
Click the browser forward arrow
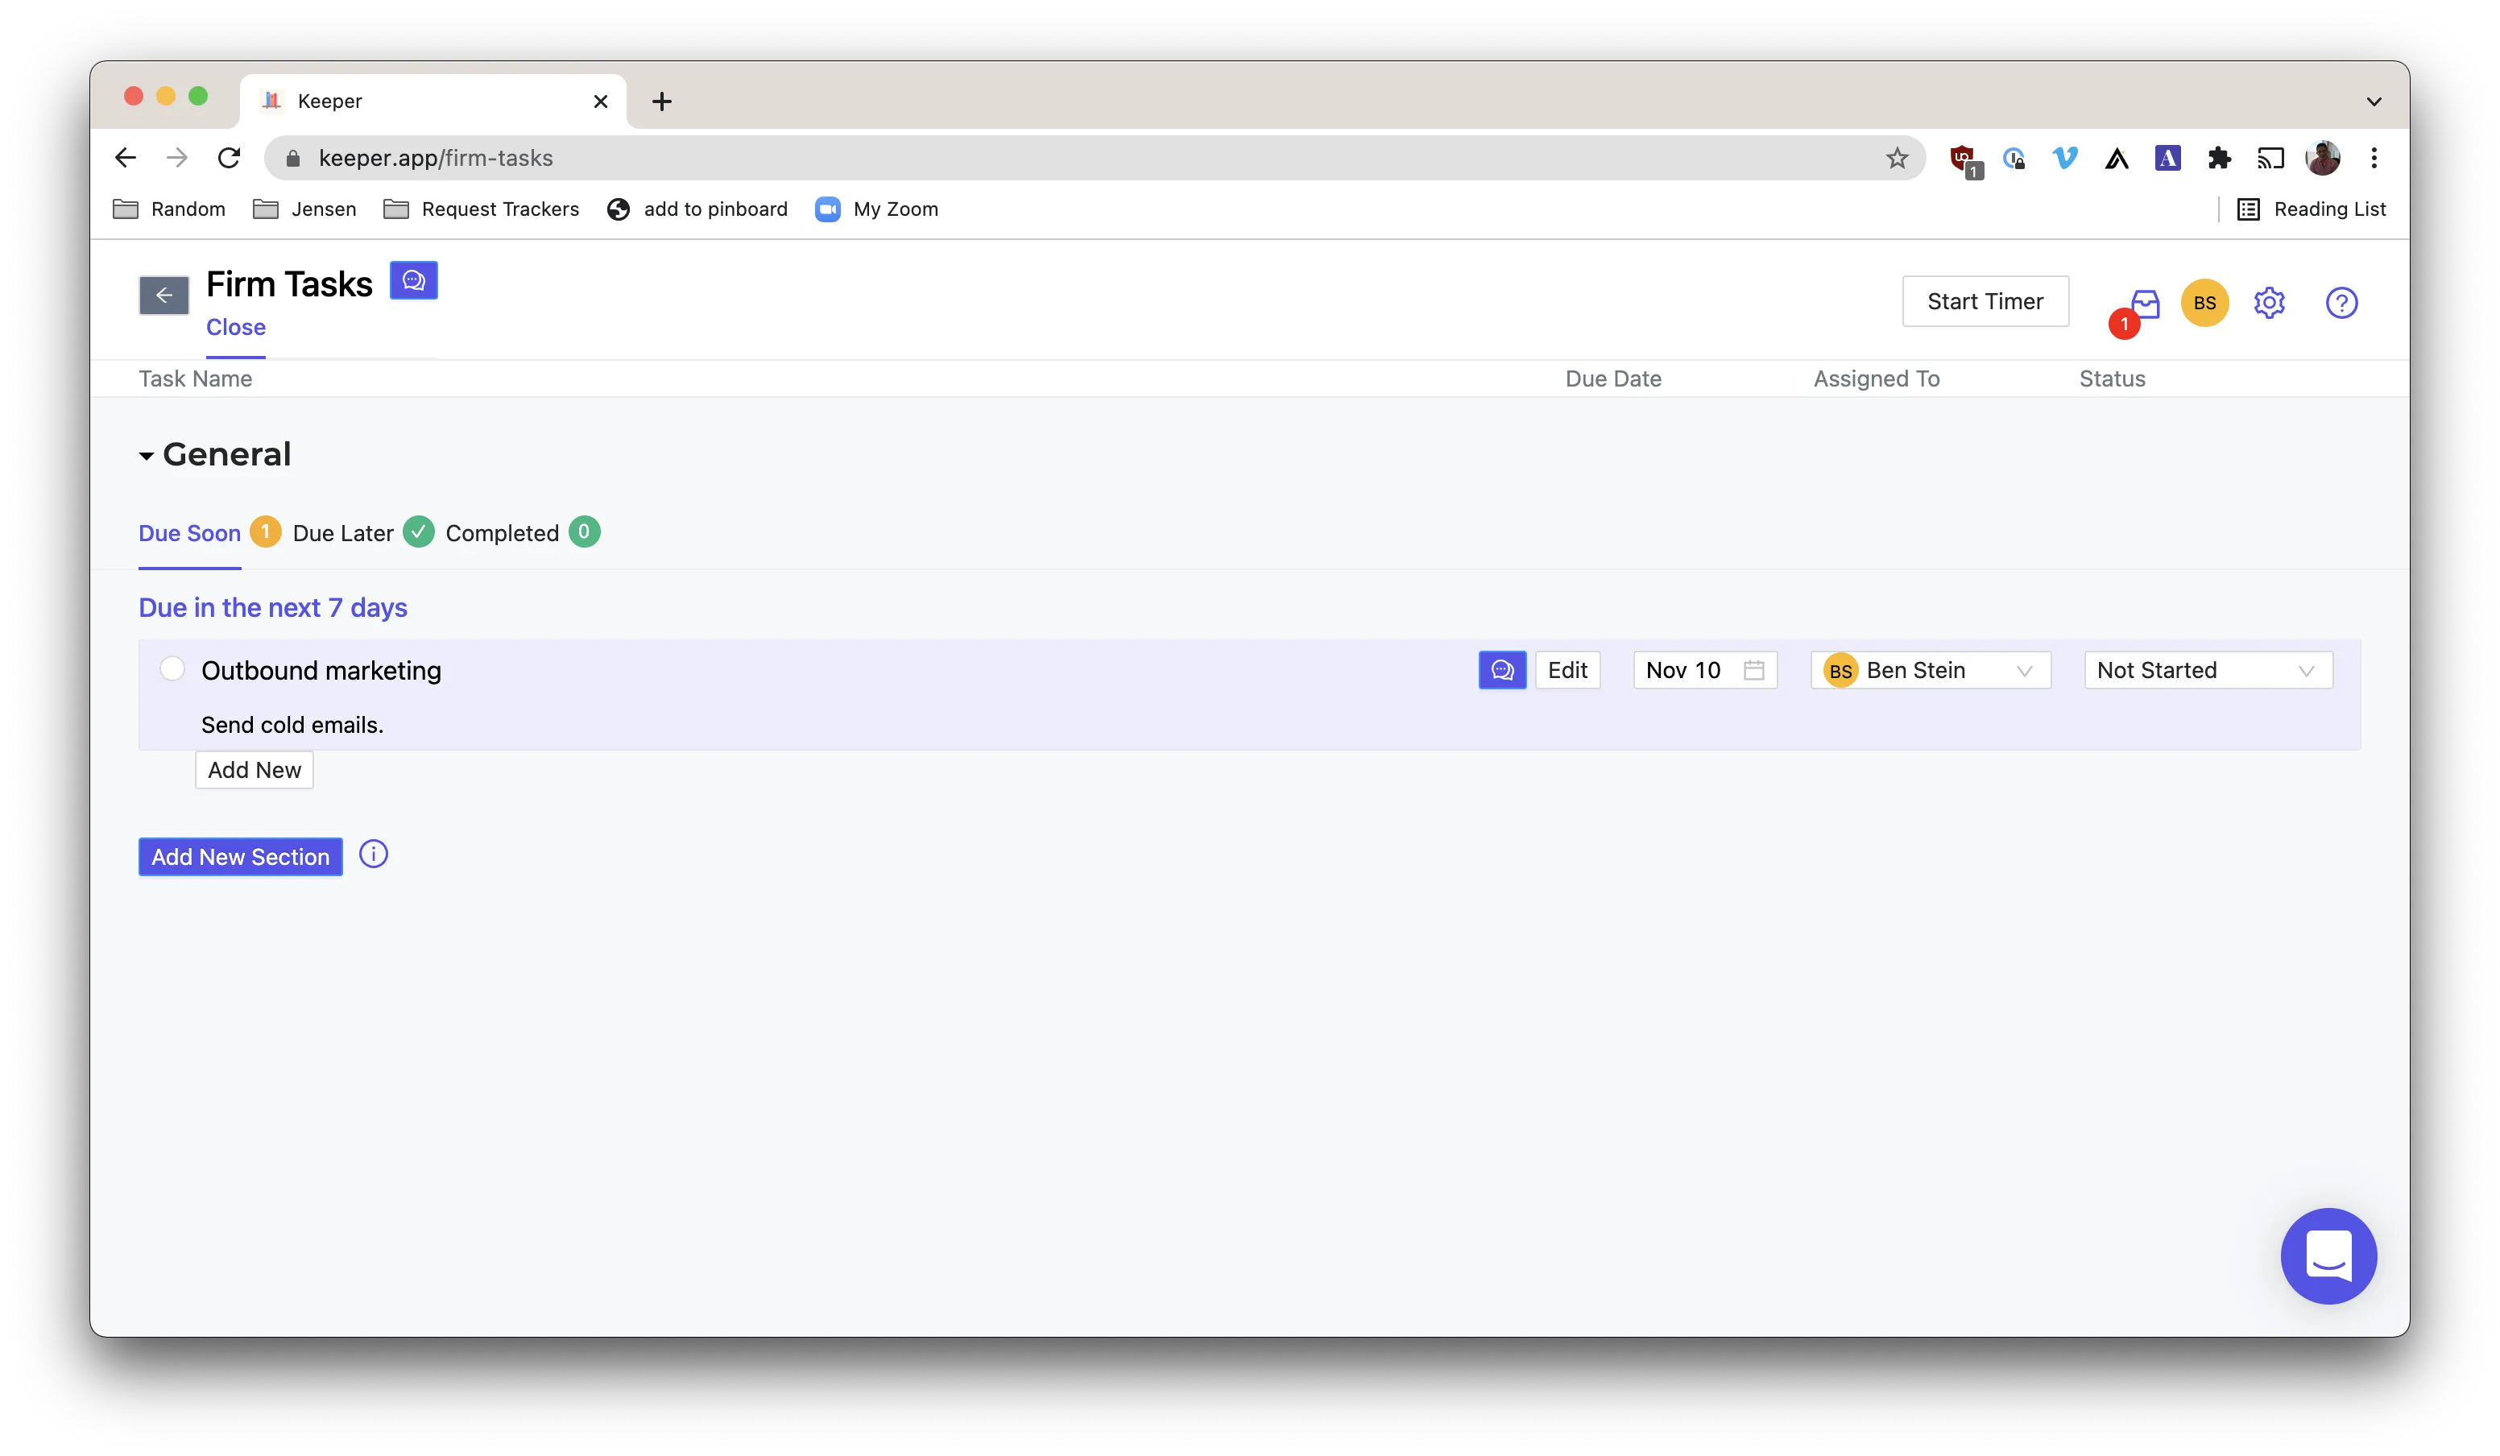(177, 158)
